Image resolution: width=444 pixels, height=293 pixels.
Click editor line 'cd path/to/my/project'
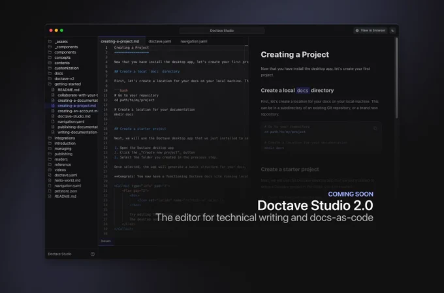[135, 100]
